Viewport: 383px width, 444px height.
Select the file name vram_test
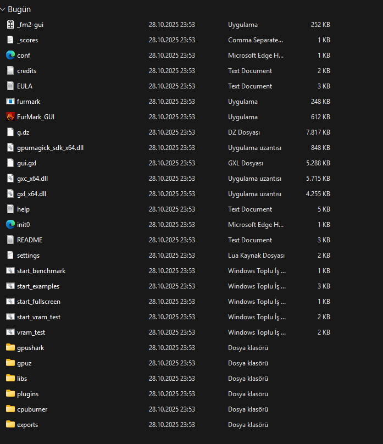point(31,332)
